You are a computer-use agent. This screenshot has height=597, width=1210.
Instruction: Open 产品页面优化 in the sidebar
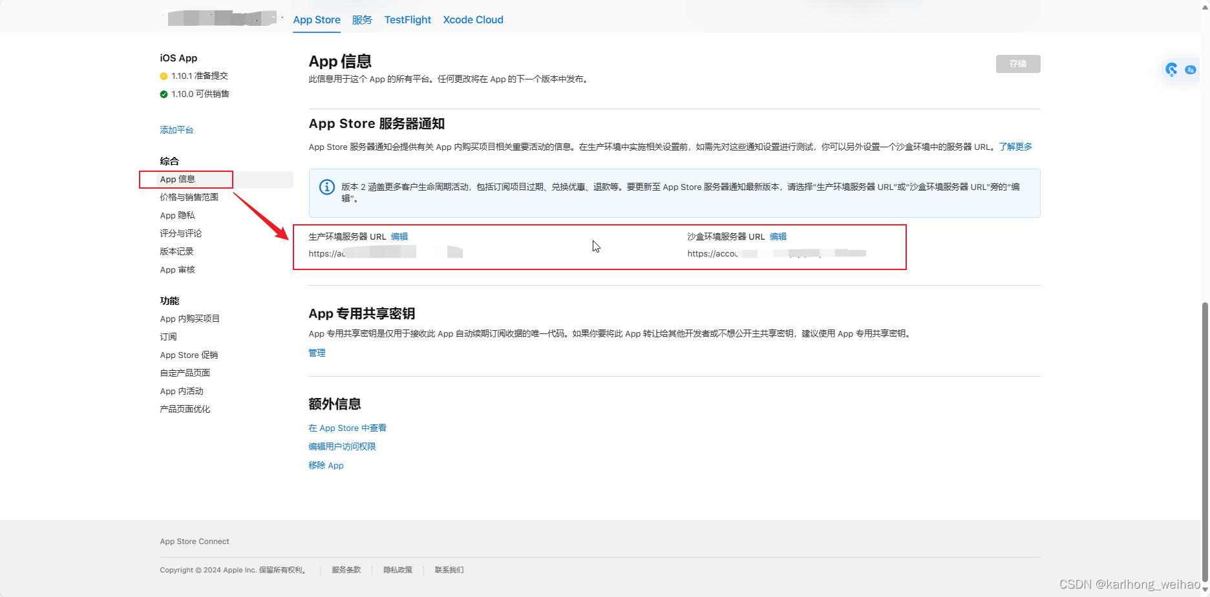click(185, 409)
